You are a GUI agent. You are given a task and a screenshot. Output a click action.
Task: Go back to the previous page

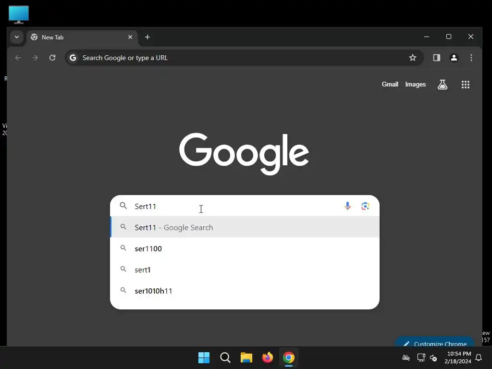[x=18, y=58]
